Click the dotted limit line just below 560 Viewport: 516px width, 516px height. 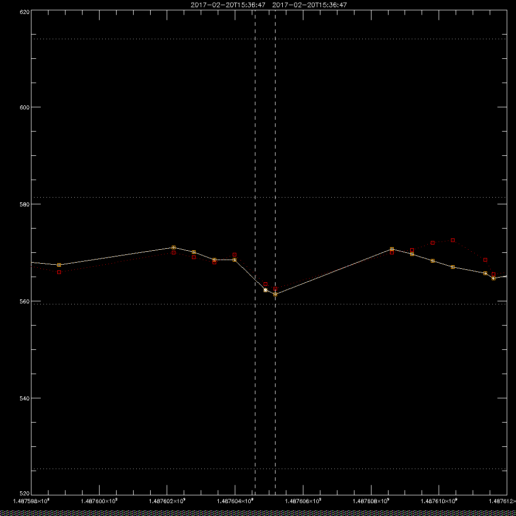pyautogui.click(x=269, y=304)
